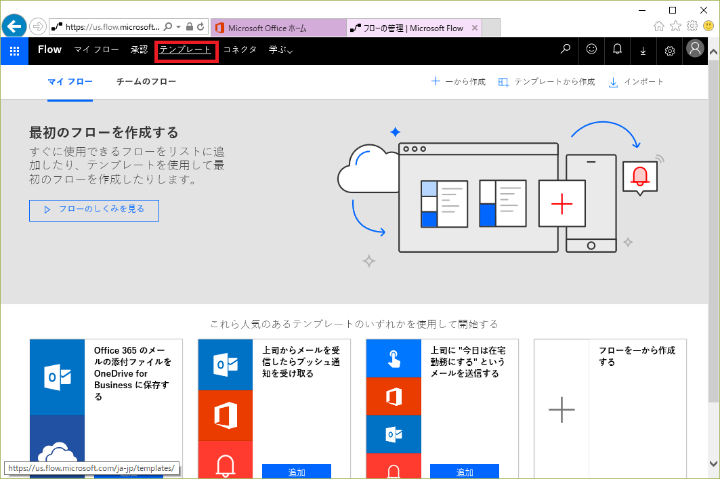Click the search magnifier in Flow header
720x479 pixels.
pyautogui.click(x=566, y=49)
